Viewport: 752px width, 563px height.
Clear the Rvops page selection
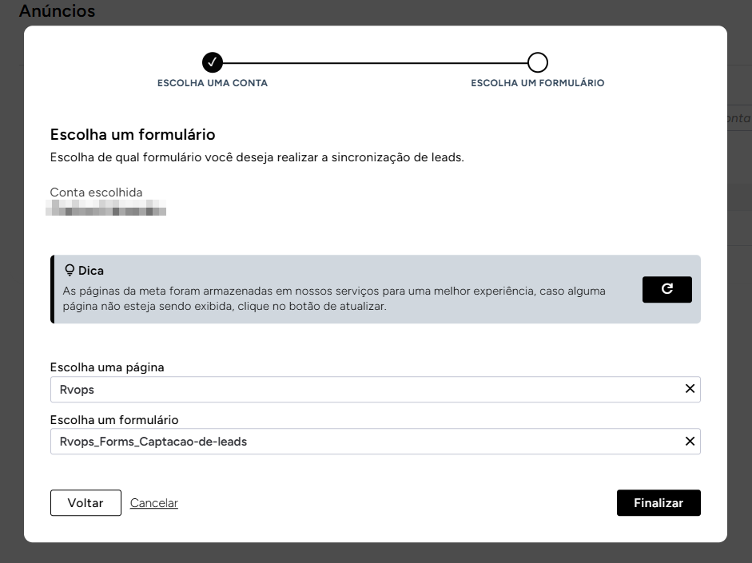tap(690, 389)
